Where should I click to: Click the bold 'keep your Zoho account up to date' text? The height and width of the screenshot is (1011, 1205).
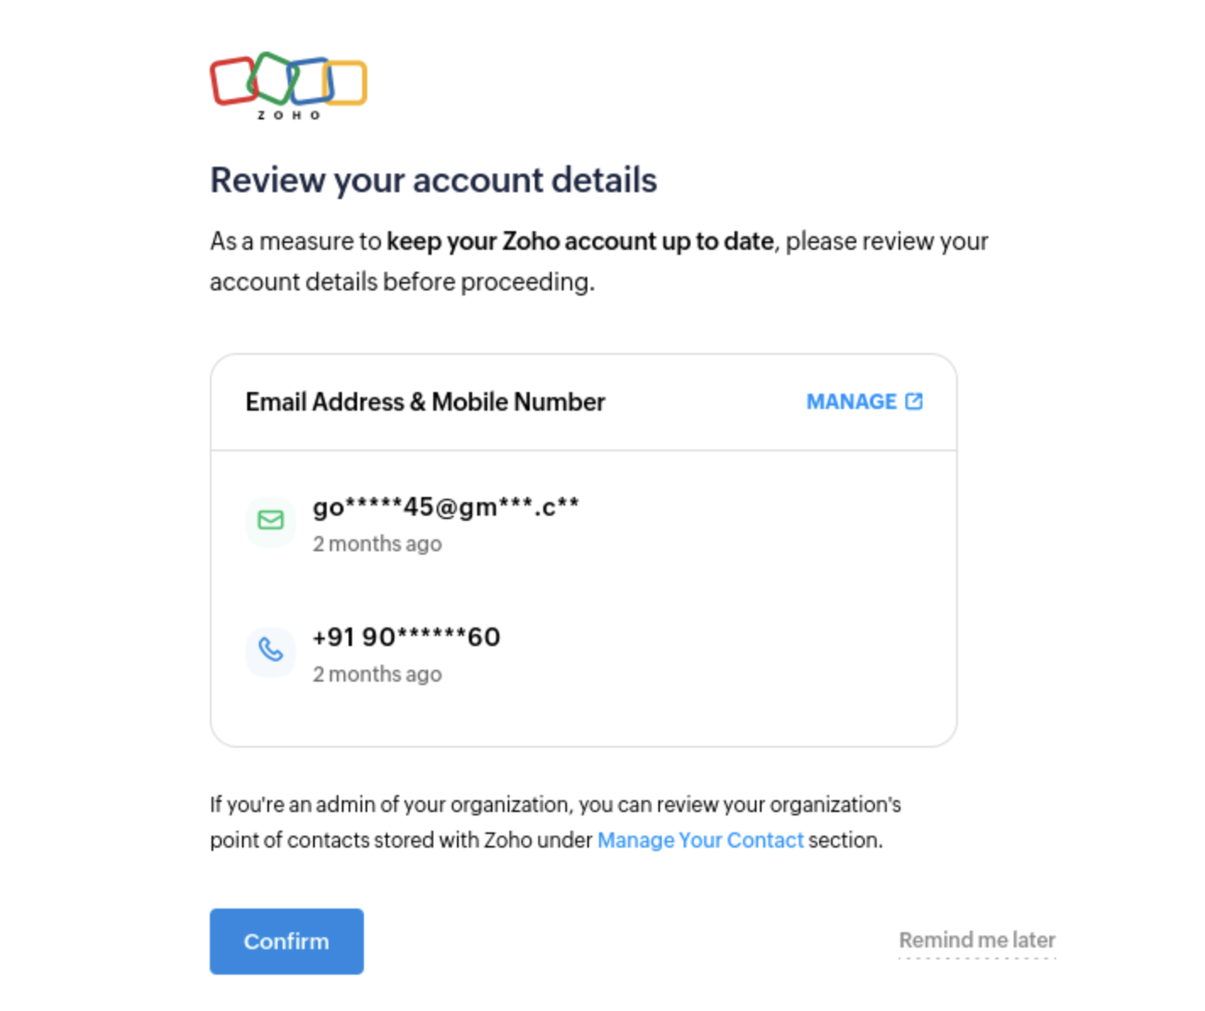580,241
